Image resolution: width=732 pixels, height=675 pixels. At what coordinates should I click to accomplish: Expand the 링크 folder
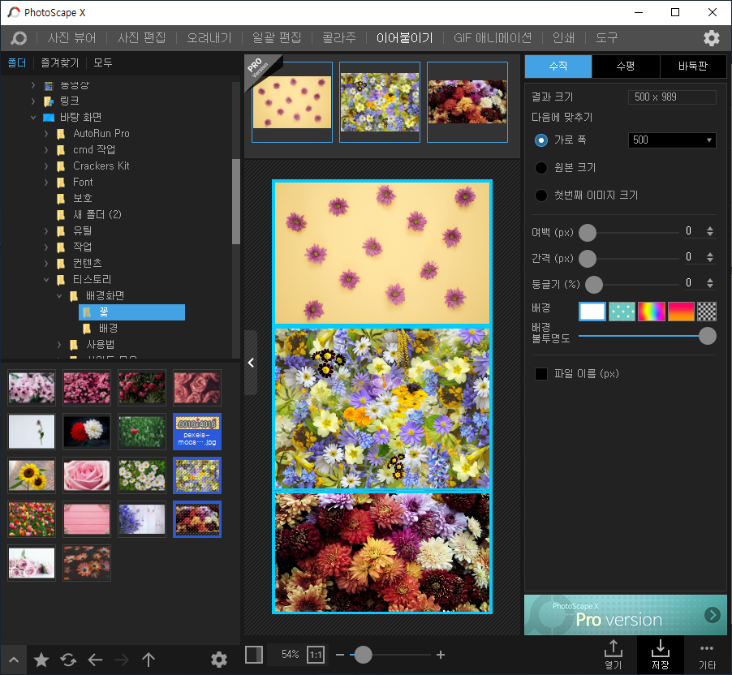click(32, 101)
